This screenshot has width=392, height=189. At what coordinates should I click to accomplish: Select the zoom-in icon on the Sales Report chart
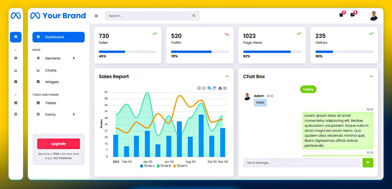(x=199, y=88)
